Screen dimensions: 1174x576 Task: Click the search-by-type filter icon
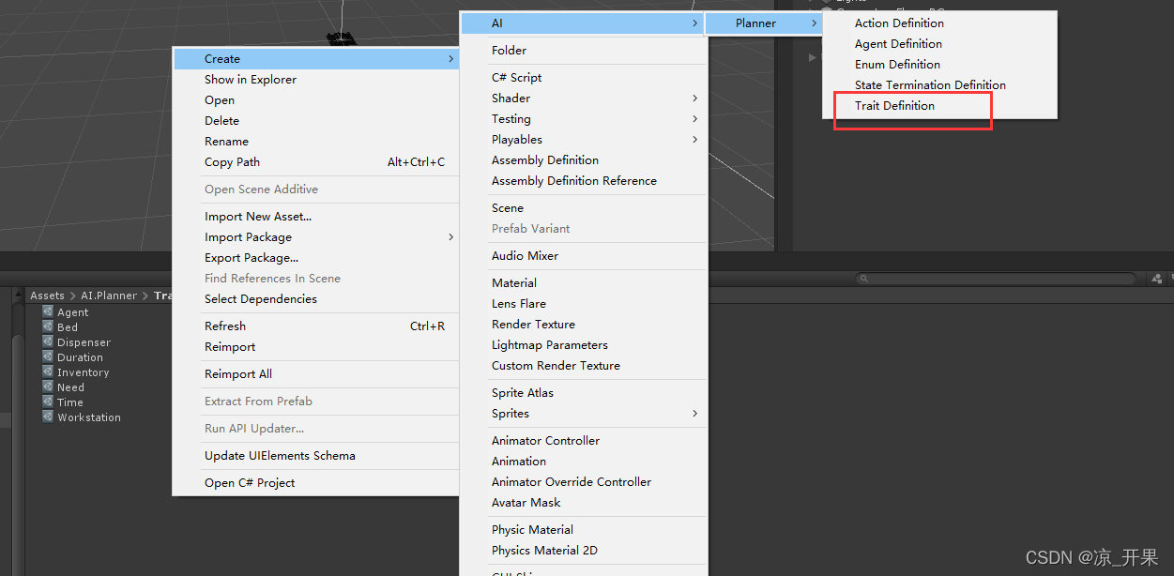pos(1154,279)
